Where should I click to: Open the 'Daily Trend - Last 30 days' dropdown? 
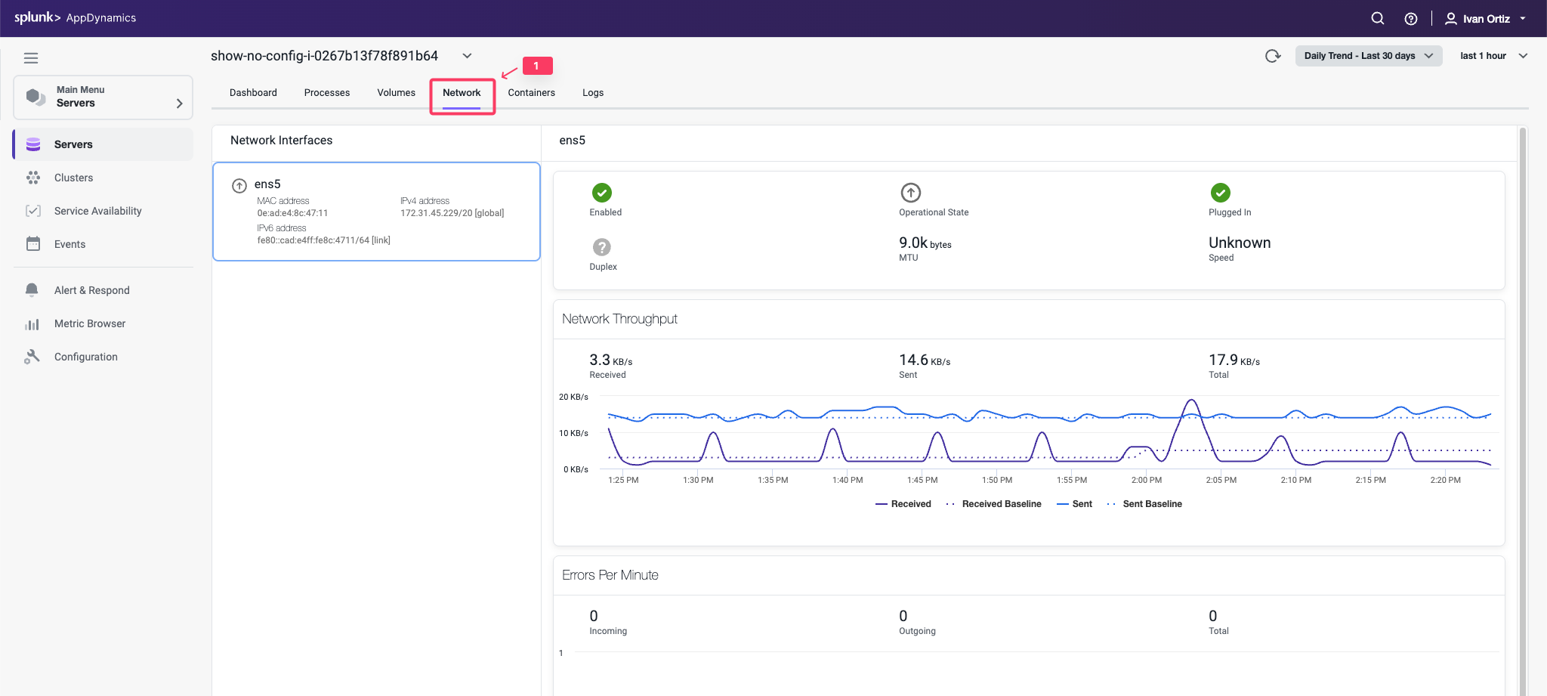[x=1367, y=55]
